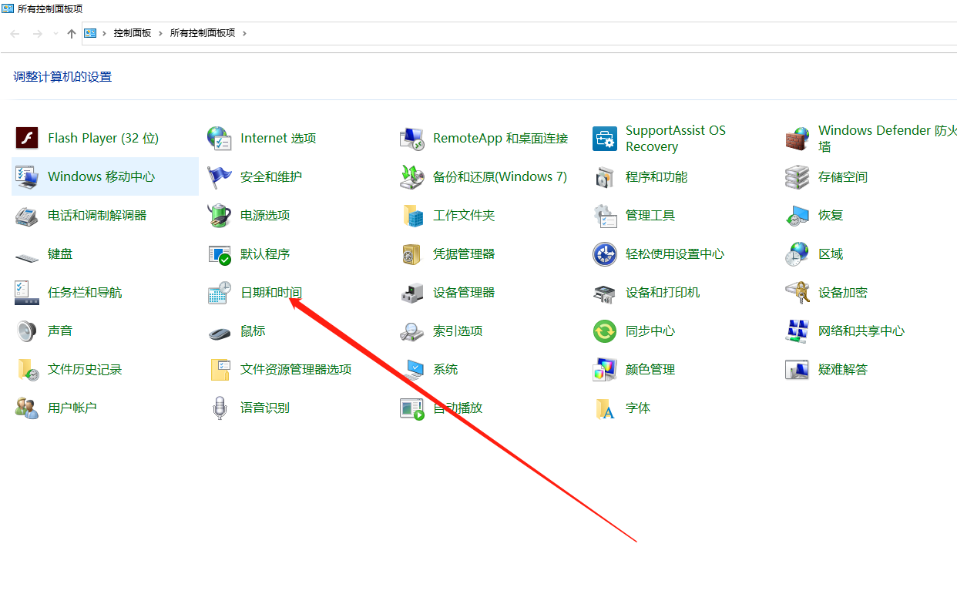This screenshot has height=594, width=957.
Task: Click the 同步中心 green sync icon
Action: 605,331
